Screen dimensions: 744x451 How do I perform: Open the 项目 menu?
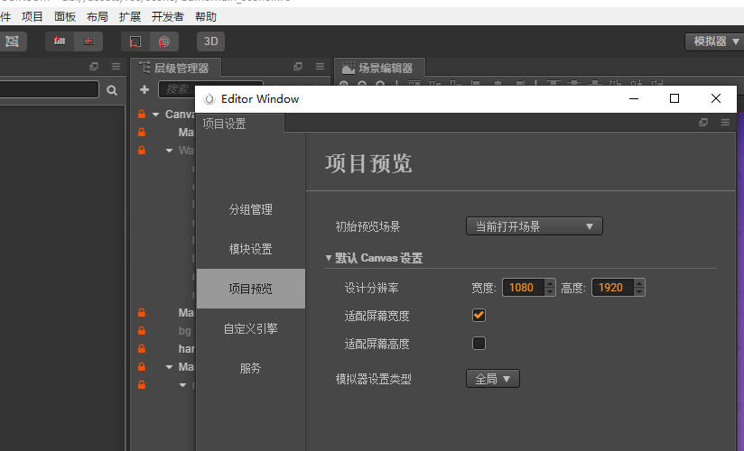(x=33, y=17)
